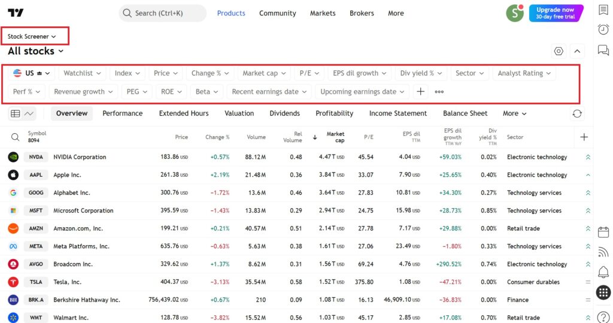This screenshot has height=323, width=613.
Task: Expand the Sector filter dropdown
Action: 469,73
